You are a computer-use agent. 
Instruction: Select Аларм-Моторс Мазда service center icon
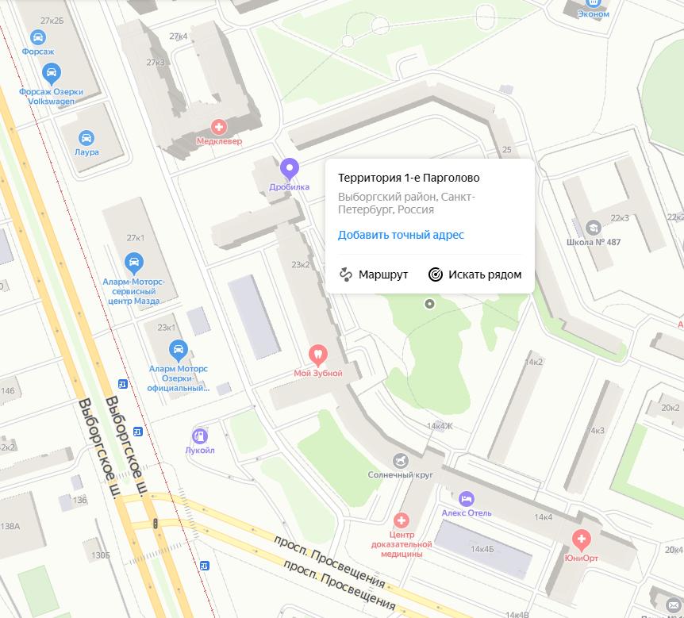click(x=133, y=262)
